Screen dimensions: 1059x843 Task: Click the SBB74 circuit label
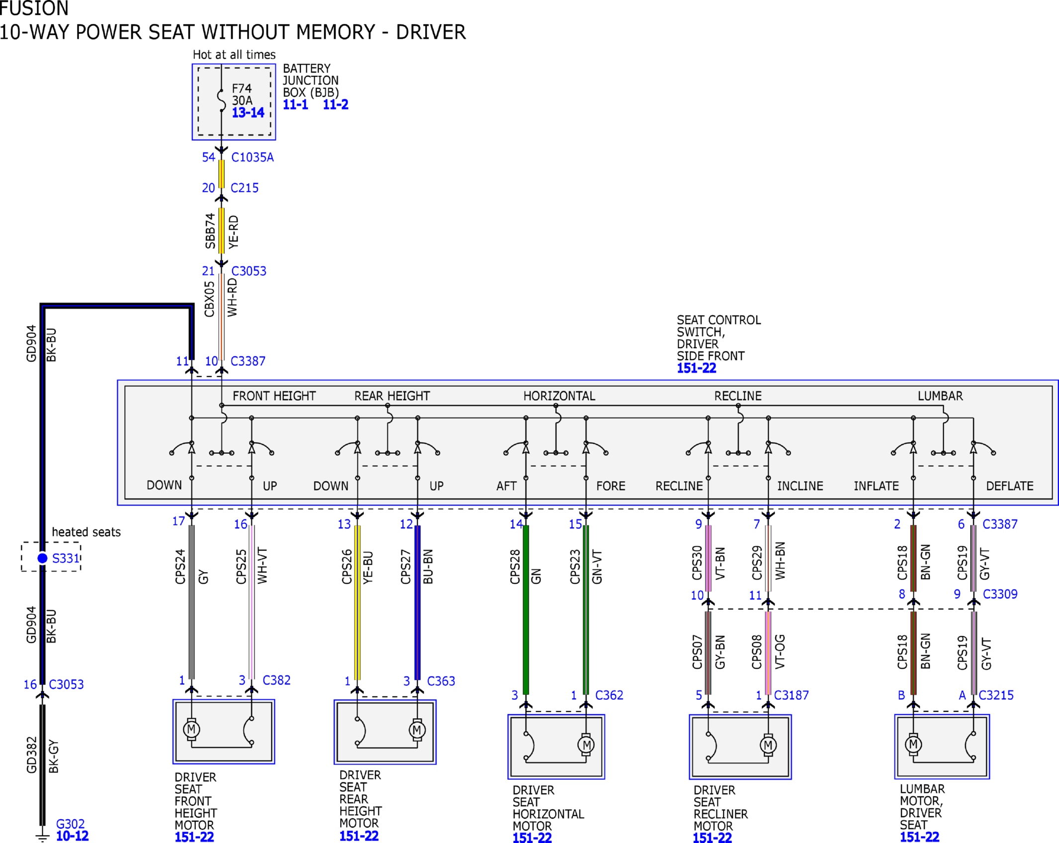(210, 231)
